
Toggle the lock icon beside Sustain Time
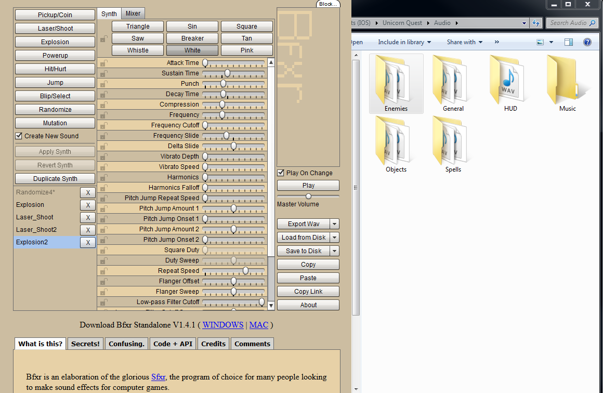103,73
